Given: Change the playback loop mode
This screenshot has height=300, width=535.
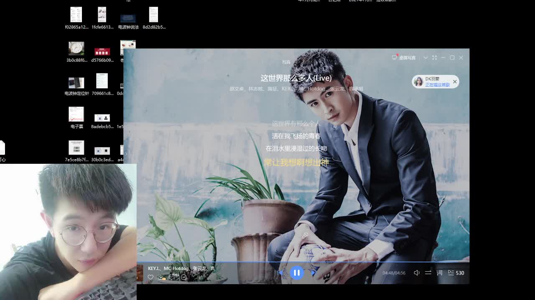Looking at the screenshot, I should [x=428, y=273].
